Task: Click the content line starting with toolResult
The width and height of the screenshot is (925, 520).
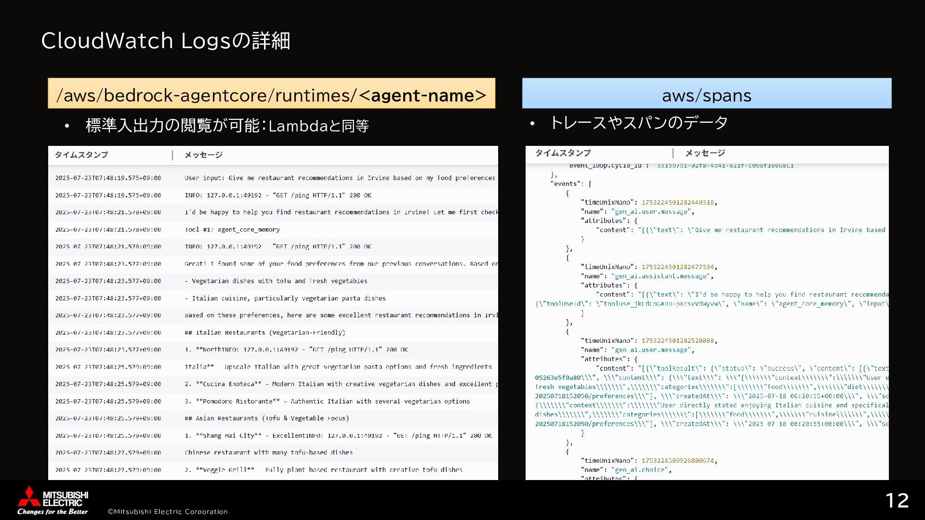Action: (x=742, y=368)
